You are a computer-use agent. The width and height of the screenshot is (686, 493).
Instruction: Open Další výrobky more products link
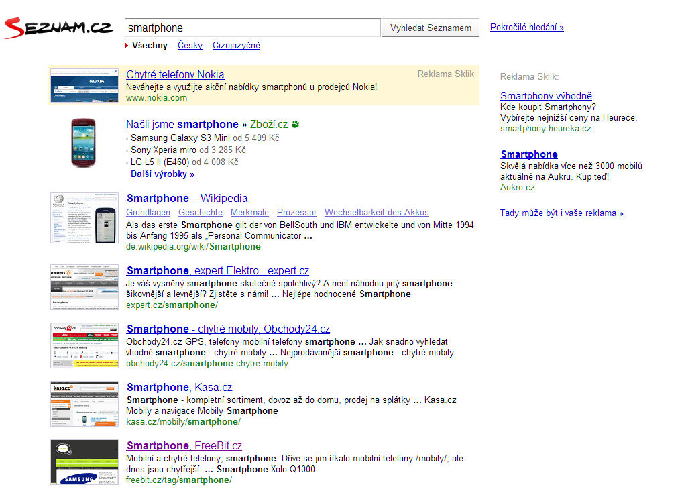tap(162, 174)
